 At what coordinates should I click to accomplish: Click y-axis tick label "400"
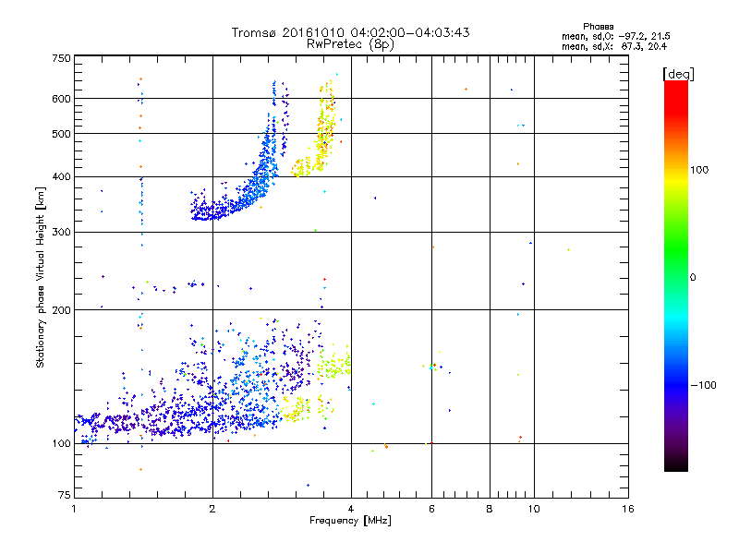pyautogui.click(x=61, y=177)
